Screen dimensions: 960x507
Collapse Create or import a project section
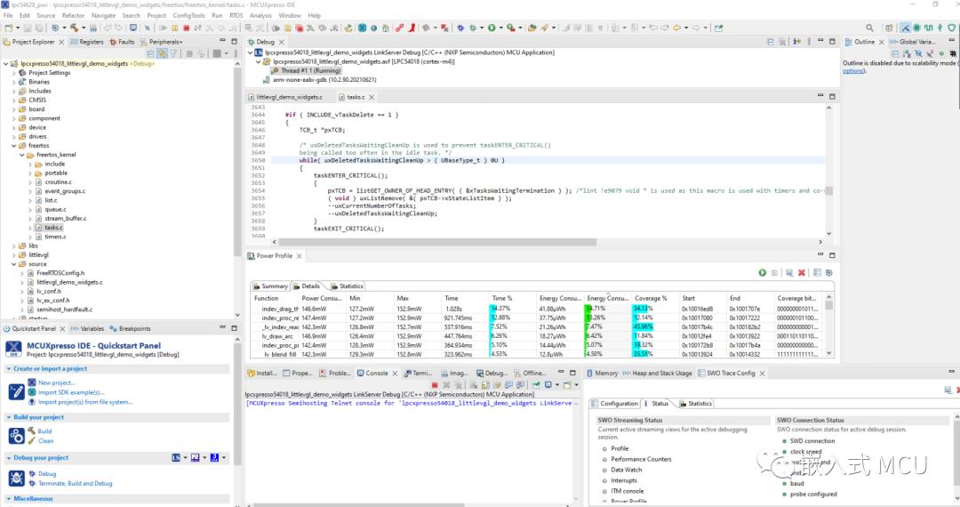(x=9, y=368)
